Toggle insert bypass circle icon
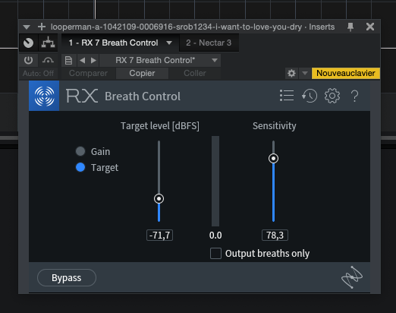This screenshot has width=396, height=313. [x=28, y=43]
